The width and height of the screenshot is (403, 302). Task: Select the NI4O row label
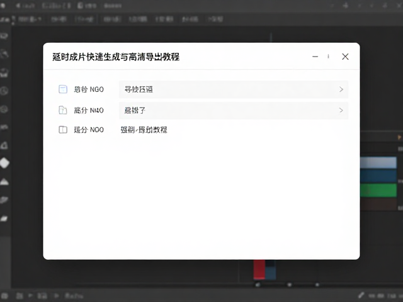pyautogui.click(x=89, y=111)
